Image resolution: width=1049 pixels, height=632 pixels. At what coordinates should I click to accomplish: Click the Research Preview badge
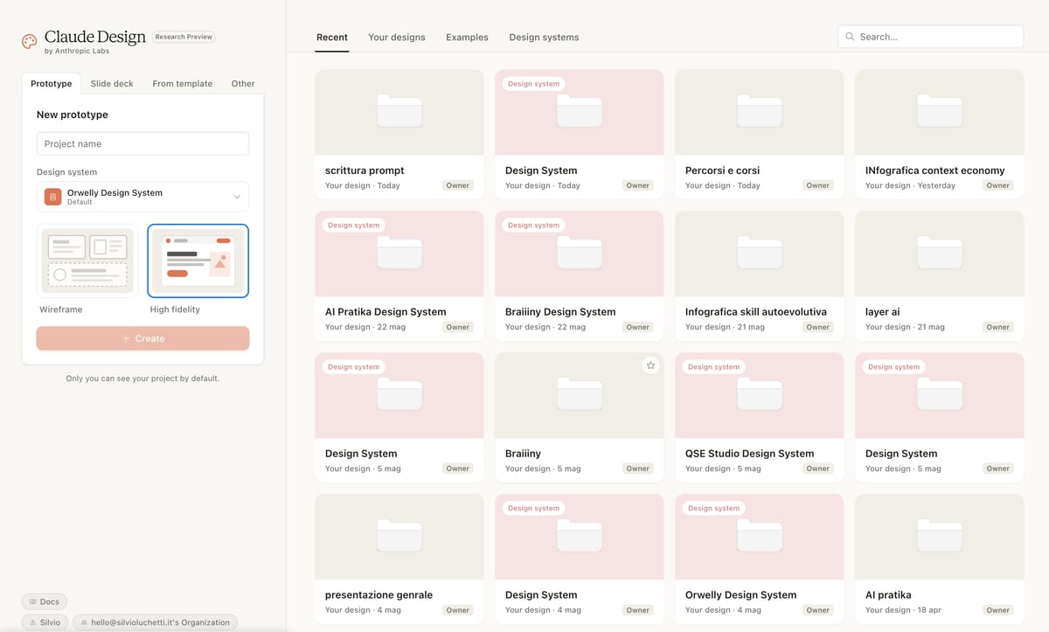click(184, 37)
